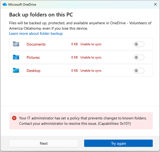Click the Documents folder icon
The image size is (160, 152).
click(x=16, y=44)
